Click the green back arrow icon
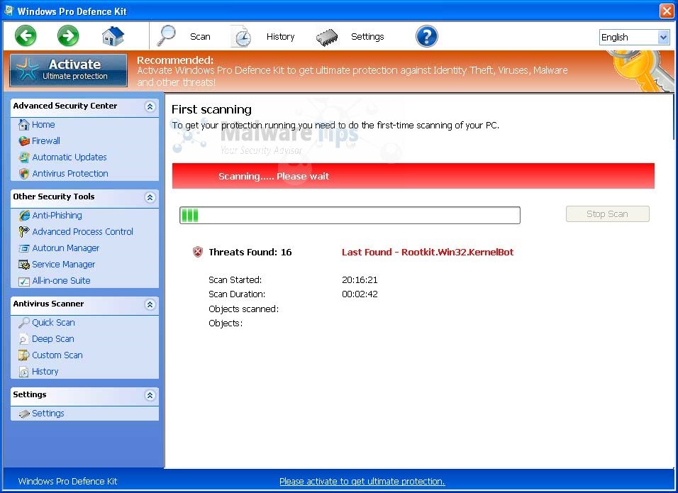The width and height of the screenshot is (678, 493). click(26, 35)
